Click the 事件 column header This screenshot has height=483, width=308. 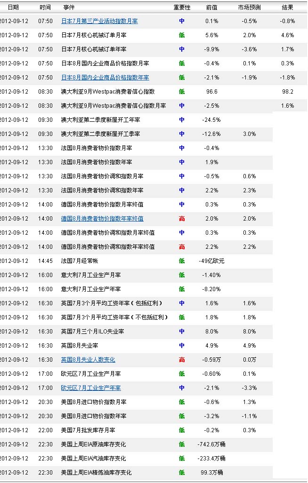pyautogui.click(x=69, y=8)
